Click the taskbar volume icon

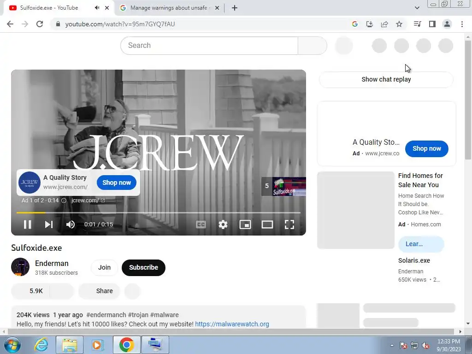coord(425,346)
